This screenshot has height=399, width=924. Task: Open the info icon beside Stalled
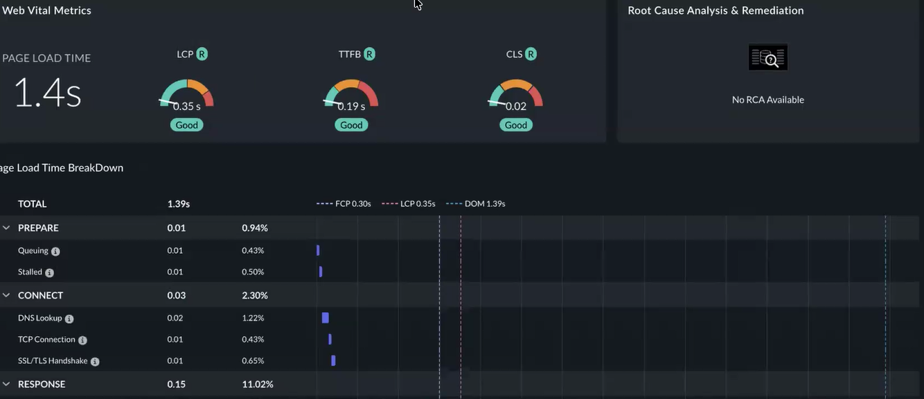(x=49, y=273)
